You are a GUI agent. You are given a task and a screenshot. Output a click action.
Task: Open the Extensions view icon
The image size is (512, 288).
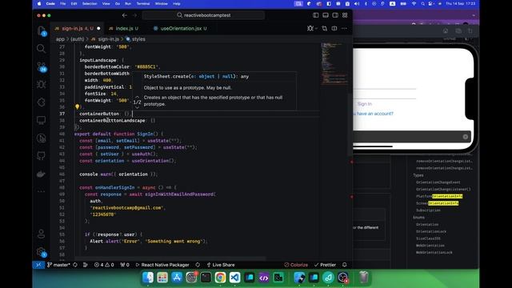tap(41, 102)
